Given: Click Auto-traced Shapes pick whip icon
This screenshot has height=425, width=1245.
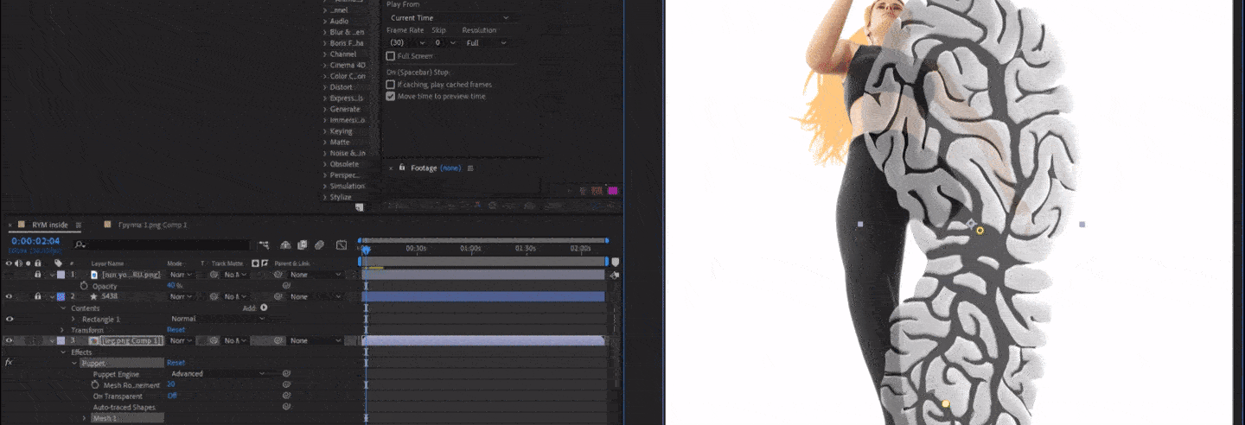Looking at the screenshot, I should [286, 406].
